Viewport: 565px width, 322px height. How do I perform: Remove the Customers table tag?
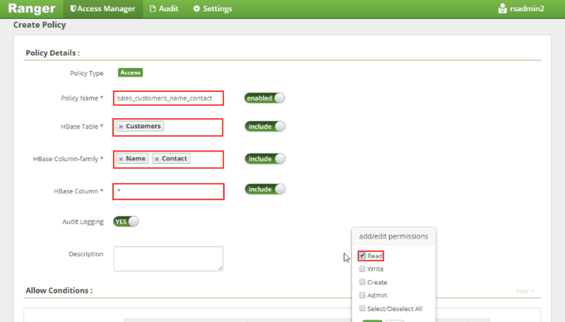pos(121,127)
